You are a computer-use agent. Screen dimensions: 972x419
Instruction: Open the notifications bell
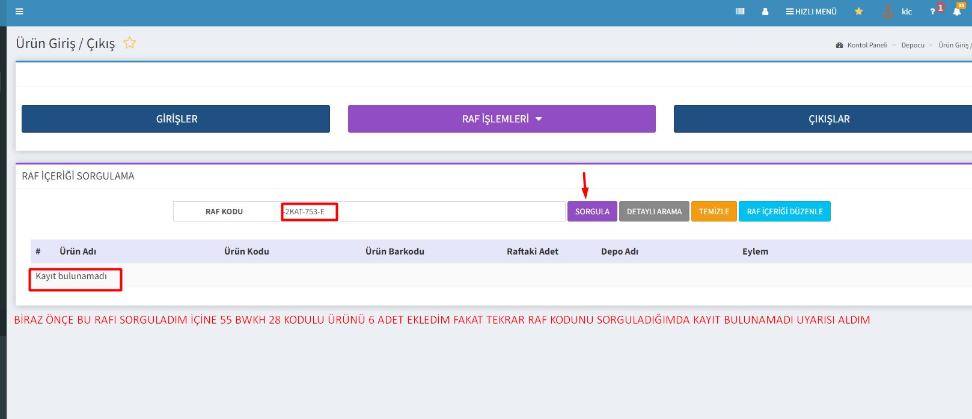click(957, 11)
